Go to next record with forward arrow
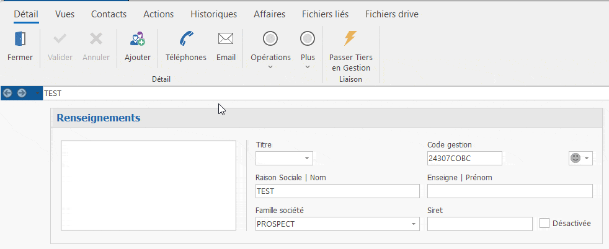Screen dimensions: 609x249 click(x=22, y=93)
